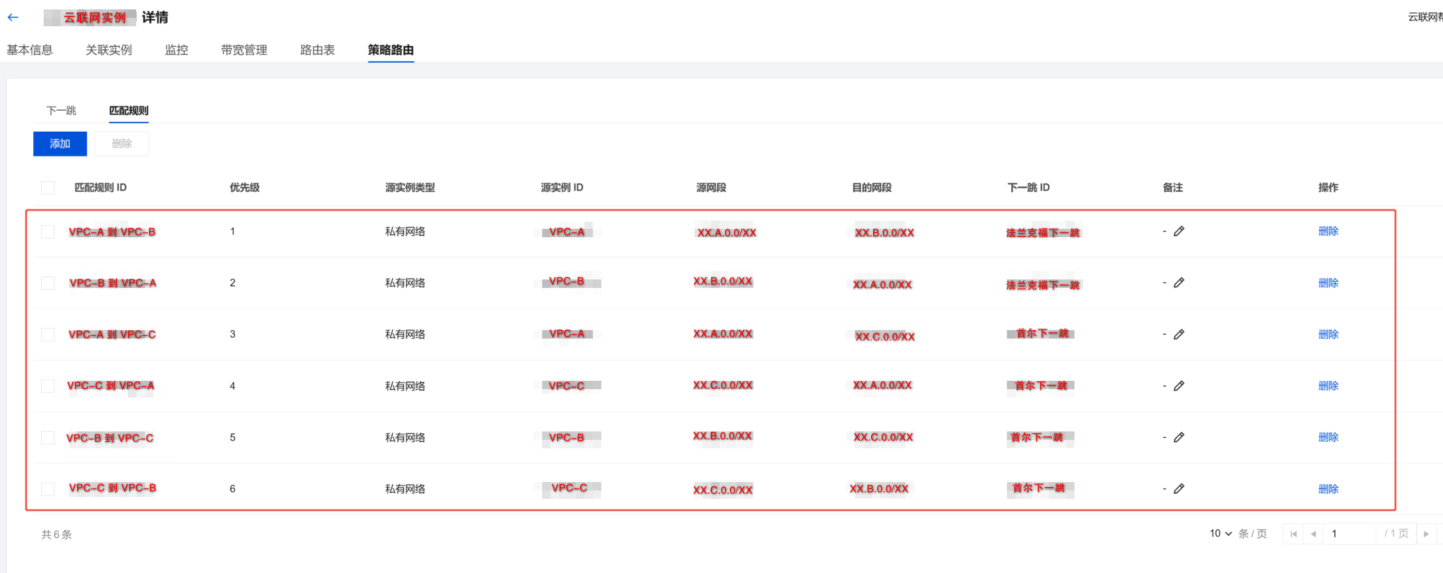Screen dimensions: 1443x573
Task: Toggle the select-all header checkbox
Action: 48,188
